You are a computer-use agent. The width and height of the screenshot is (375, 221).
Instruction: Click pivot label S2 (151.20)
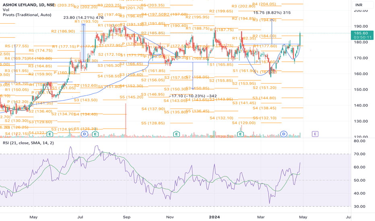pyautogui.click(x=264, y=88)
